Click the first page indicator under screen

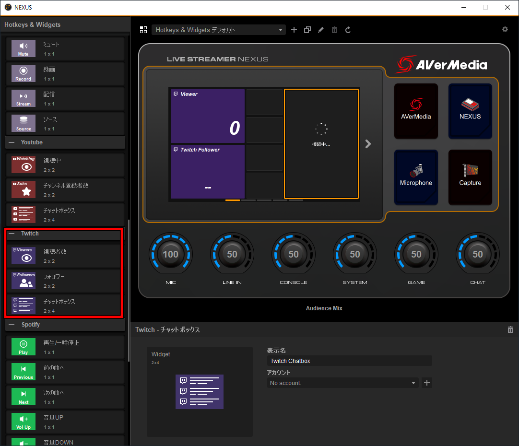pyautogui.click(x=233, y=200)
